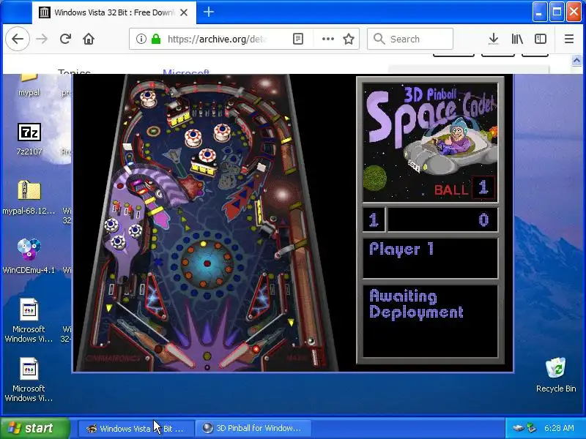Switch to Windows Vista browser taskbar button

click(136, 428)
